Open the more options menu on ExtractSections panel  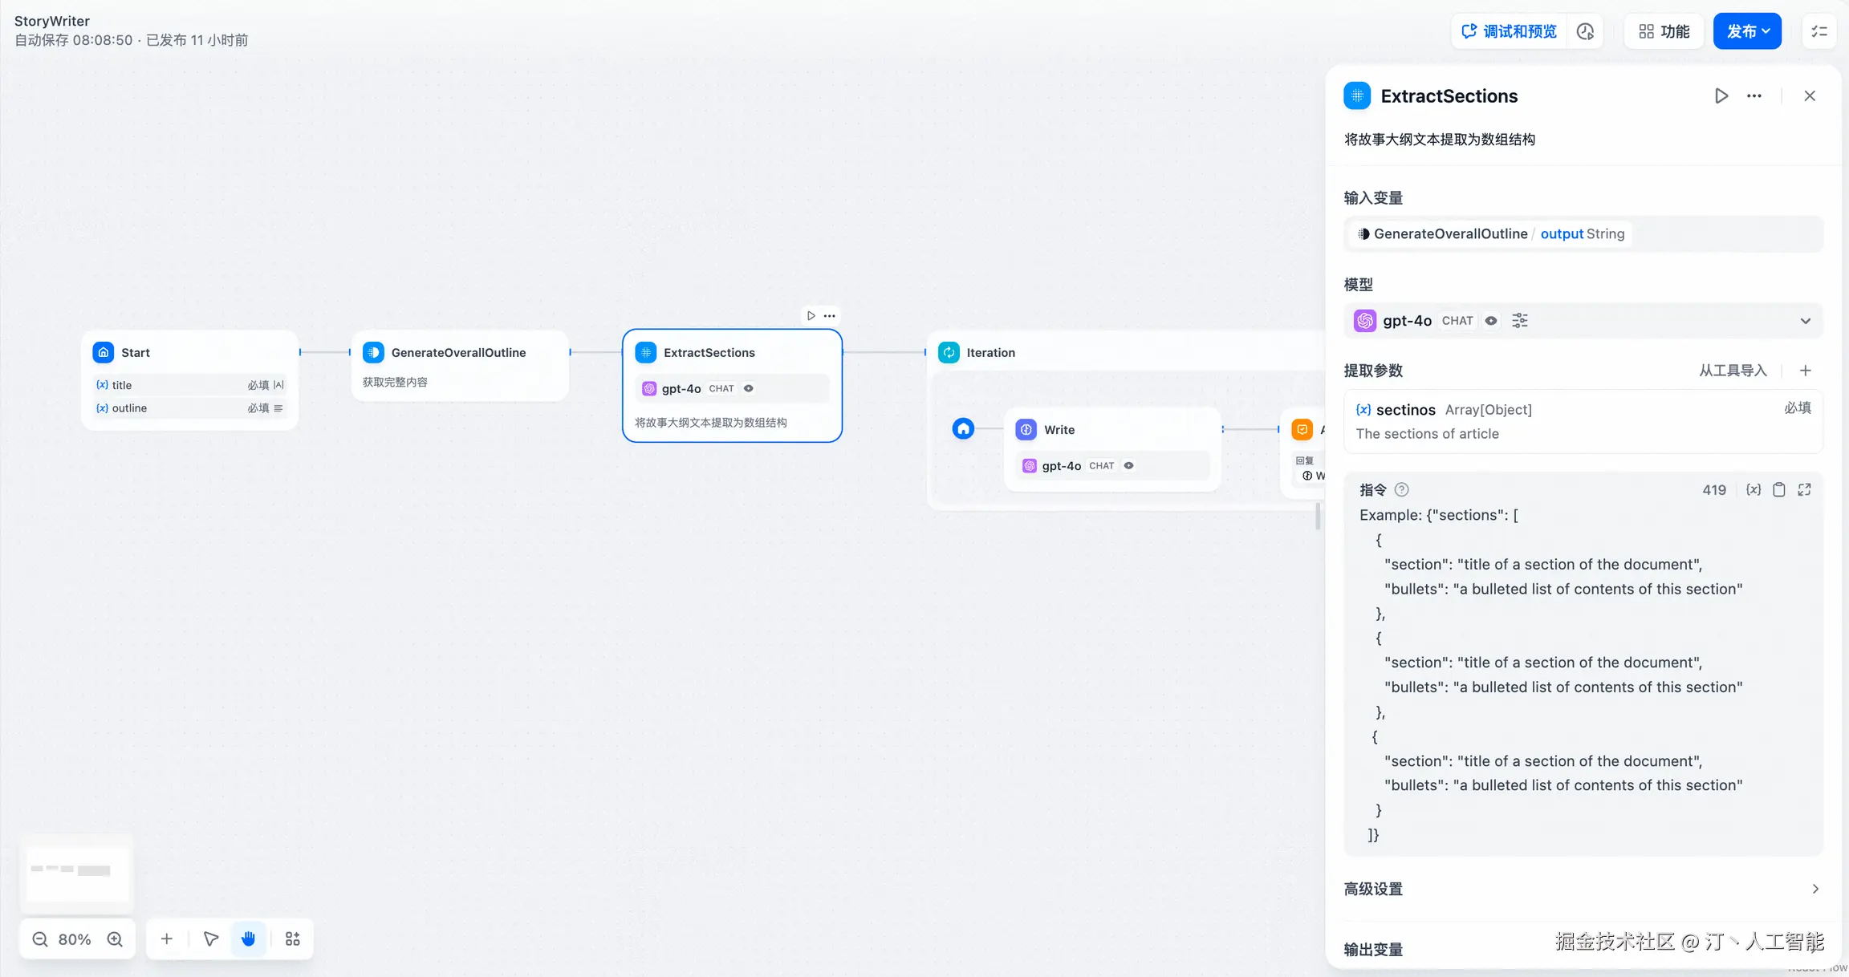1754,95
